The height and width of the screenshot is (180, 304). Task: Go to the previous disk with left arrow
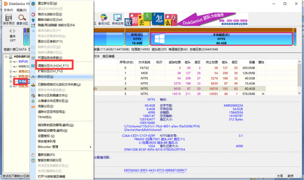pyautogui.click(x=11, y=31)
